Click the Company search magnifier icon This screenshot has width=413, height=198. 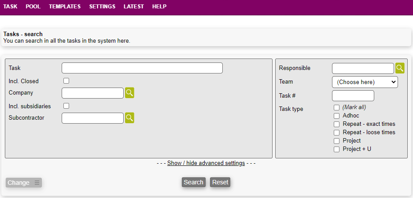[x=129, y=93]
